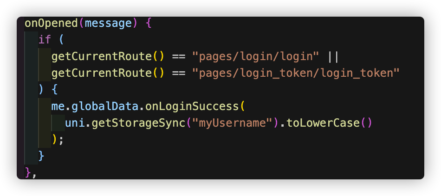Click the opening parenthesis after if

(x=62, y=39)
